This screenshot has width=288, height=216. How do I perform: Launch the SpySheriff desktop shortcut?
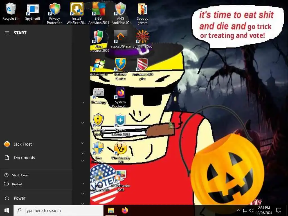33,11
